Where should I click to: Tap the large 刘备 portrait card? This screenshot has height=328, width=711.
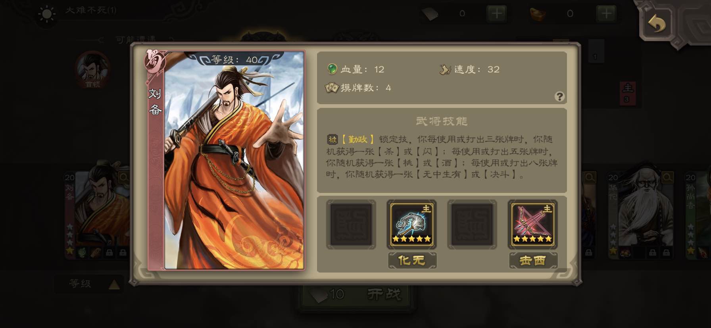click(x=226, y=160)
